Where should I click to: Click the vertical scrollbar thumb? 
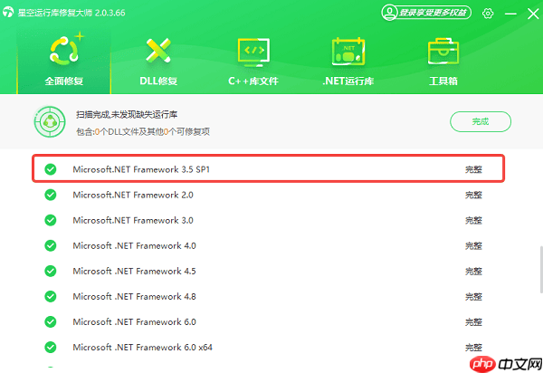coord(541,270)
